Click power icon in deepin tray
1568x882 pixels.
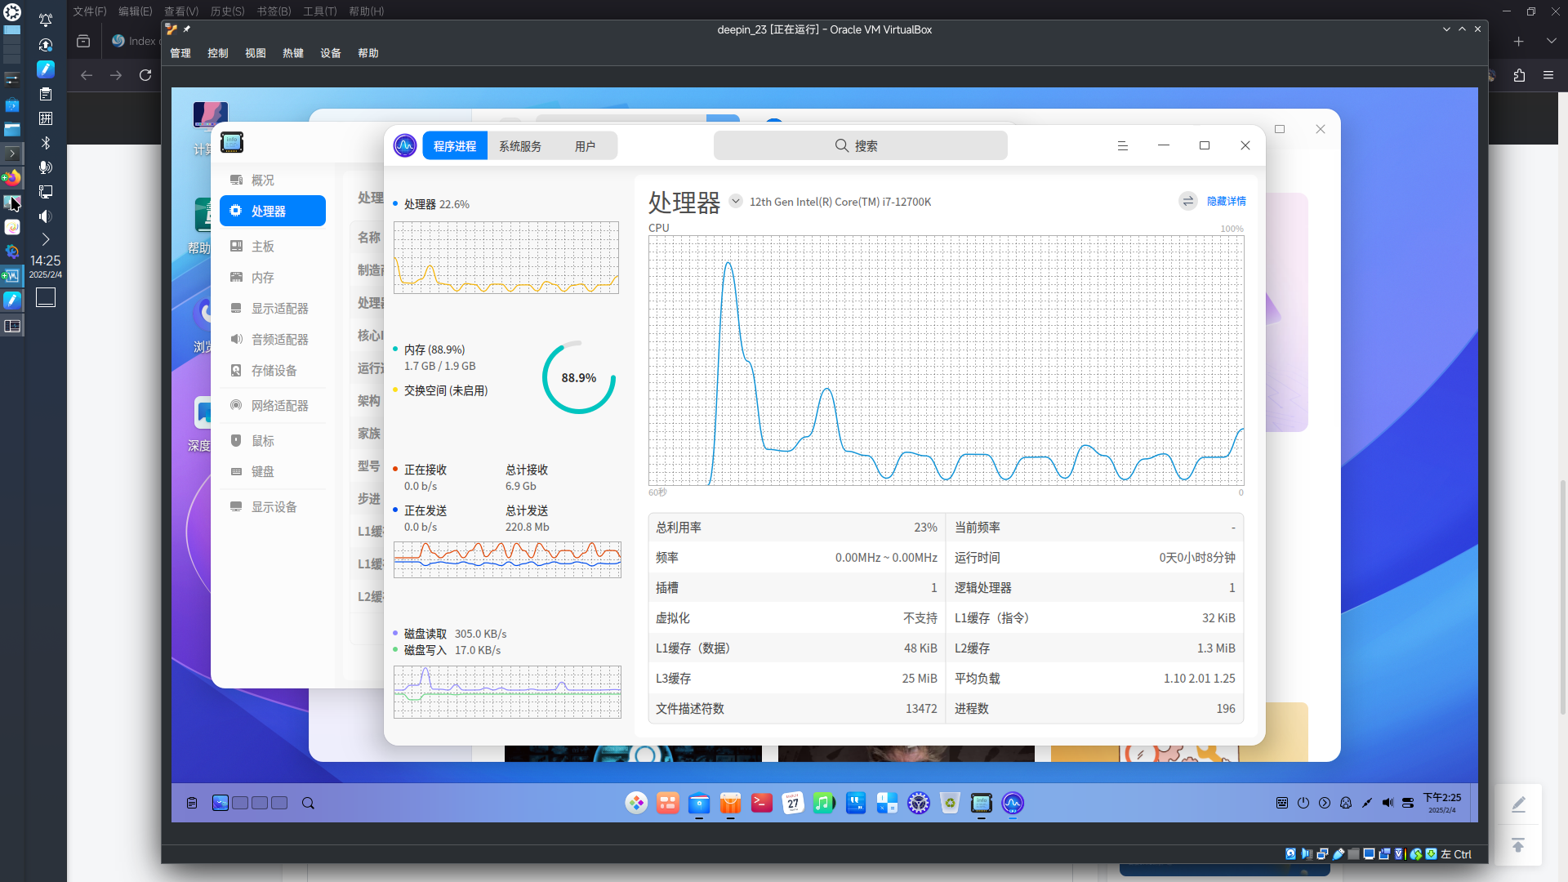click(x=1303, y=803)
